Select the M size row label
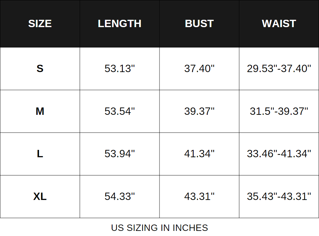This screenshot has width=319, height=236. click(40, 111)
